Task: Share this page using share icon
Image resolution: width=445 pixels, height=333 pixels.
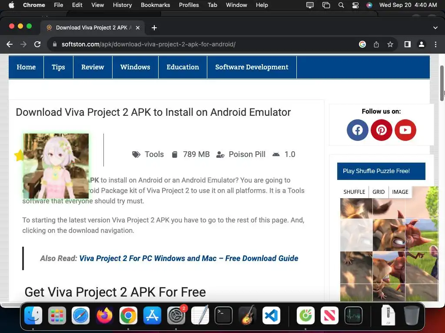Action: pyautogui.click(x=376, y=44)
